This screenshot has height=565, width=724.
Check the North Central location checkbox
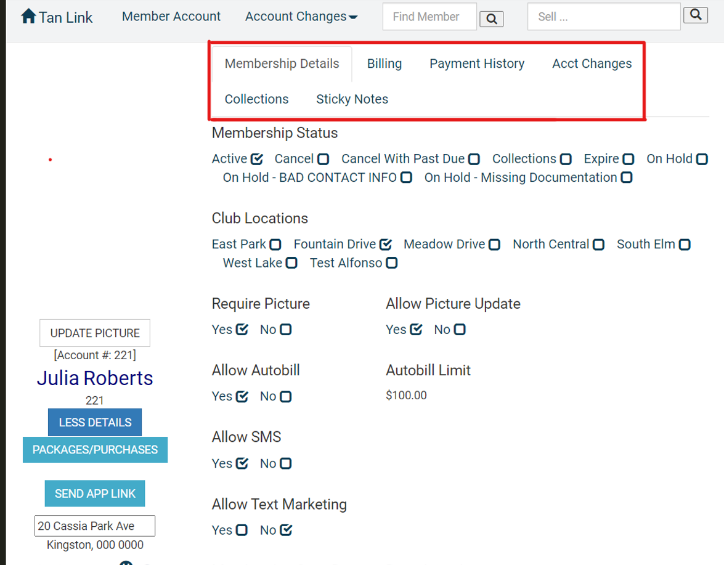click(598, 245)
